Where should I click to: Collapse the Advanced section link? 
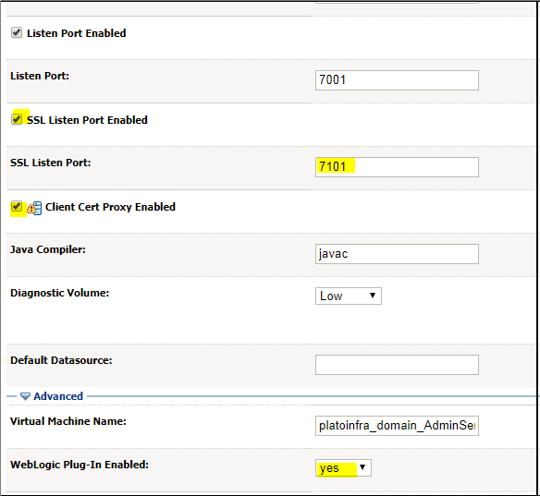click(58, 396)
